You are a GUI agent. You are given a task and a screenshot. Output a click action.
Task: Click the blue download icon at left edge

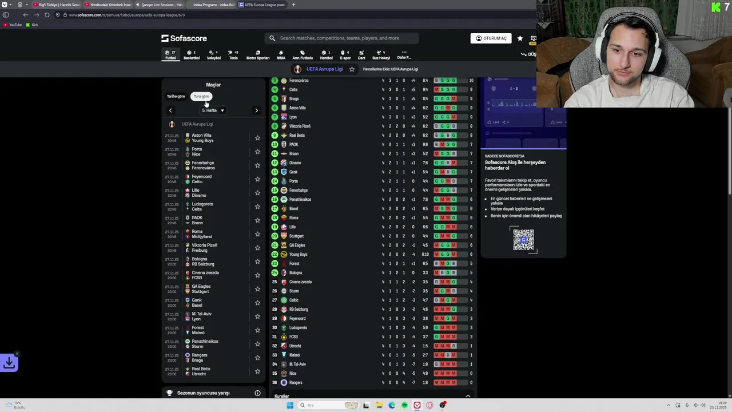pyautogui.click(x=9, y=363)
